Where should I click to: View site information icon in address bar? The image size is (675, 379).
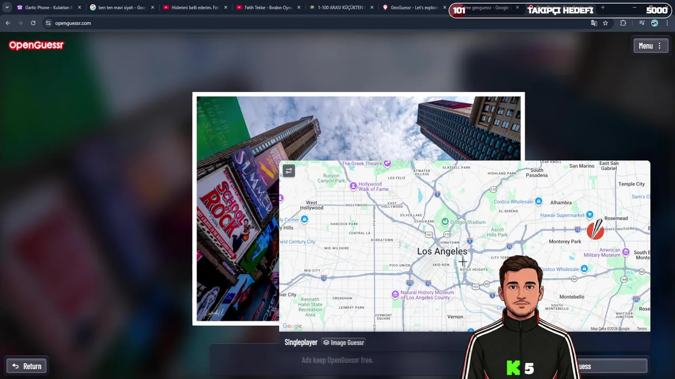click(x=48, y=23)
